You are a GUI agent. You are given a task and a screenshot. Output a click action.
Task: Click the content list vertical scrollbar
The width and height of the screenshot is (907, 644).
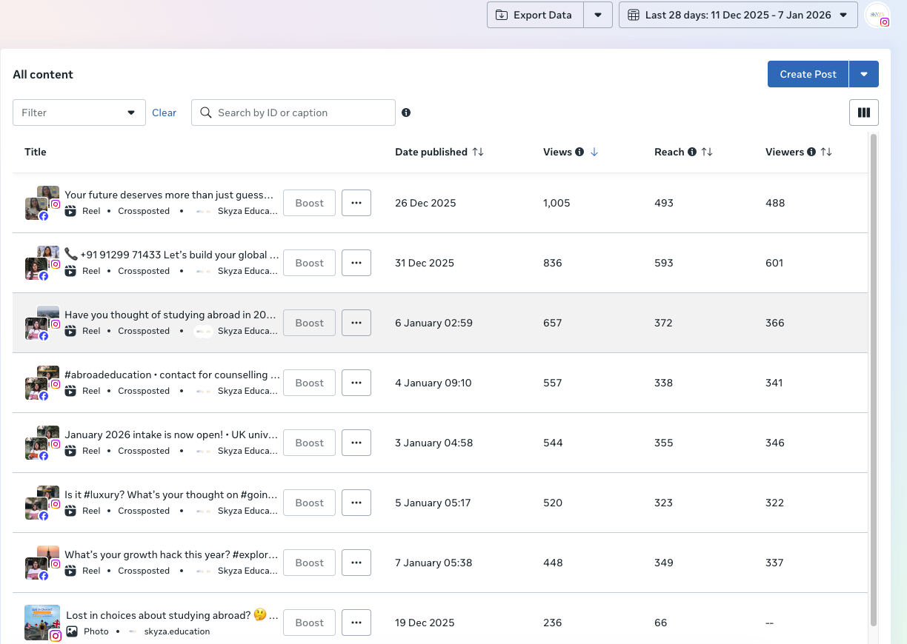click(874, 379)
